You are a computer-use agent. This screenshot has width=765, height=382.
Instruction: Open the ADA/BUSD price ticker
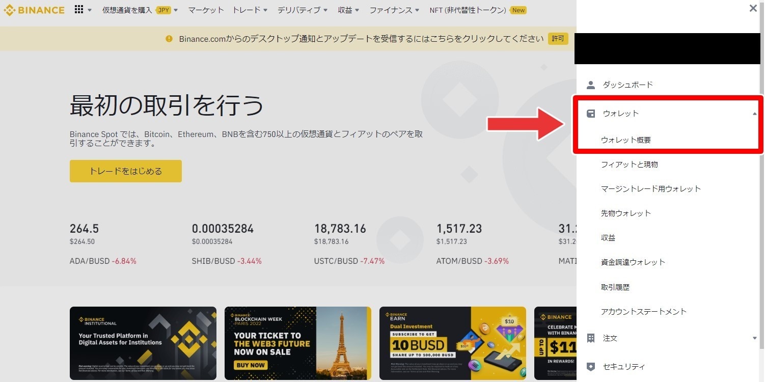103,244
